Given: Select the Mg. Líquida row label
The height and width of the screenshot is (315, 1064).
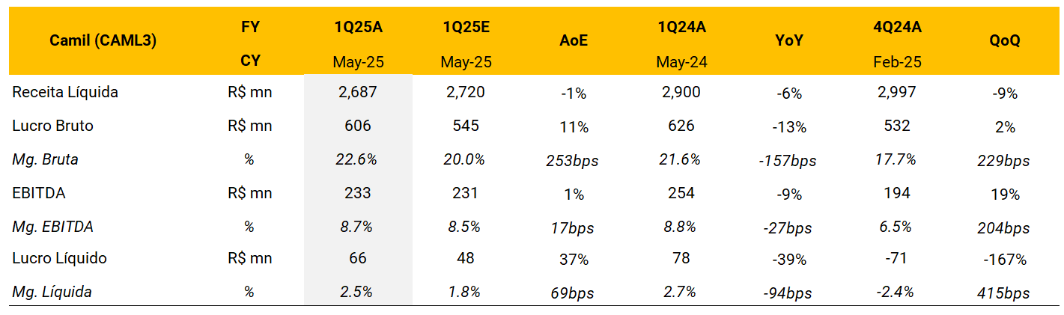Looking at the screenshot, I should click(x=52, y=292).
